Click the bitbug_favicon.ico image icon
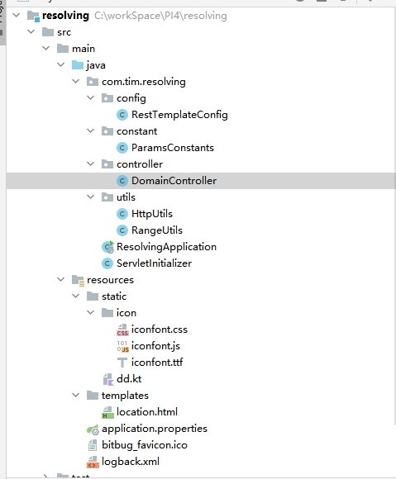 coord(93,445)
